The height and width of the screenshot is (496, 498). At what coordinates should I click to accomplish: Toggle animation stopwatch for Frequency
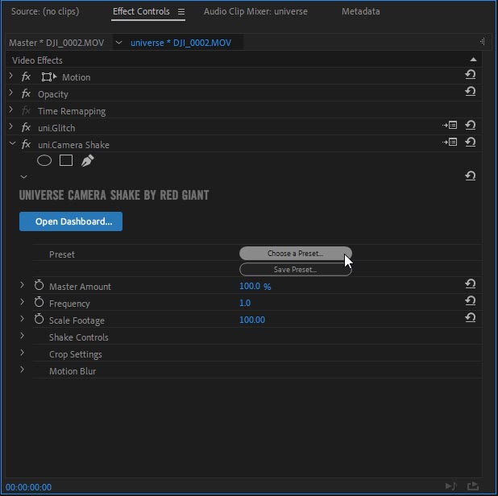[x=39, y=302]
